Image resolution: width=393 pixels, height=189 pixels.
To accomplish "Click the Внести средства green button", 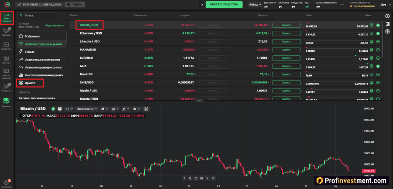I will click(224, 4).
